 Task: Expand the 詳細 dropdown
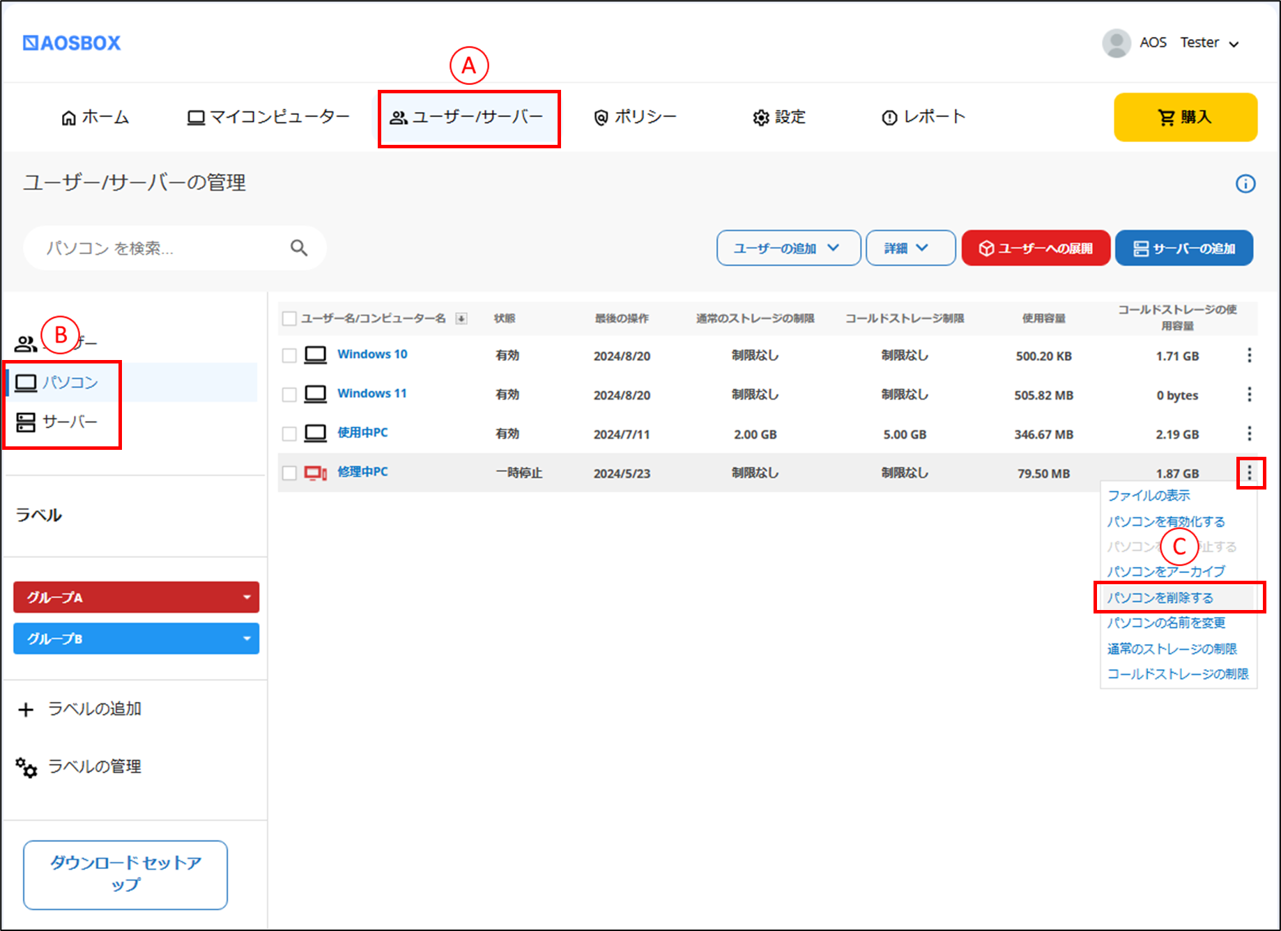(x=910, y=248)
